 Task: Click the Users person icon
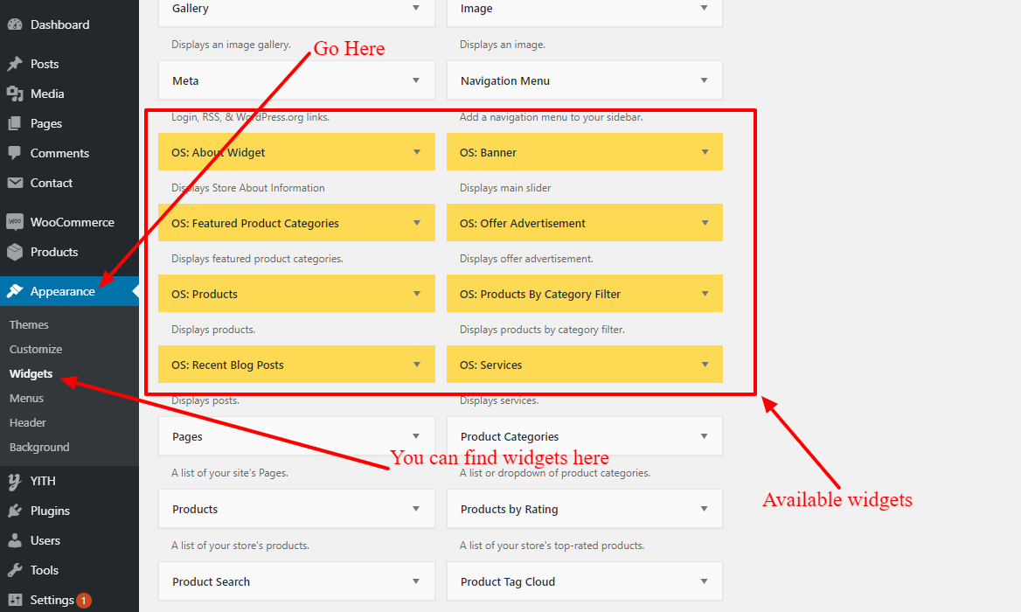click(x=15, y=540)
